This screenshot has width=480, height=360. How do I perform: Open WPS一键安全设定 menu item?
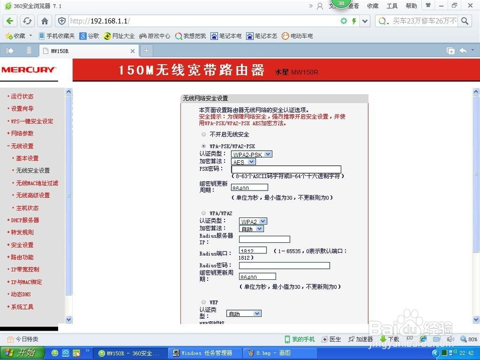click(x=32, y=121)
